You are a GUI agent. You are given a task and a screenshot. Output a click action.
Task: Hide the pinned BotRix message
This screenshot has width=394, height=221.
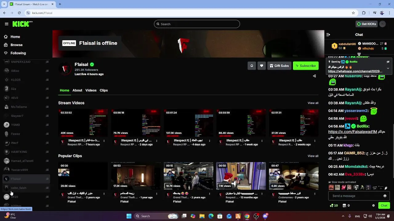[388, 62]
